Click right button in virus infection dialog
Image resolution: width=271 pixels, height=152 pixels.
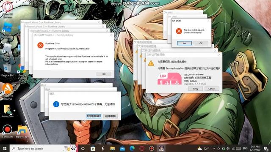110,116
